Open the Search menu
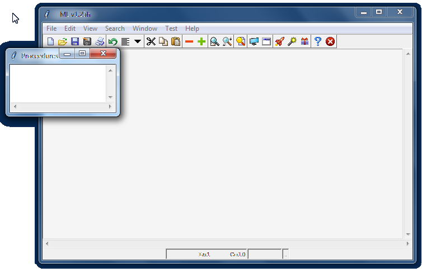The width and height of the screenshot is (422, 272). pyautogui.click(x=115, y=29)
